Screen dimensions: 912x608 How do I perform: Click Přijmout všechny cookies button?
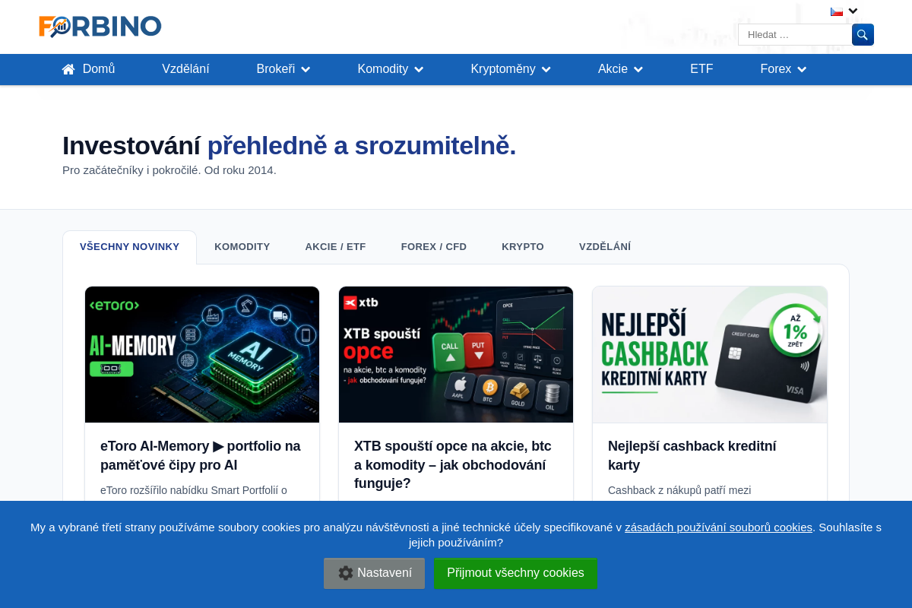[515, 573]
